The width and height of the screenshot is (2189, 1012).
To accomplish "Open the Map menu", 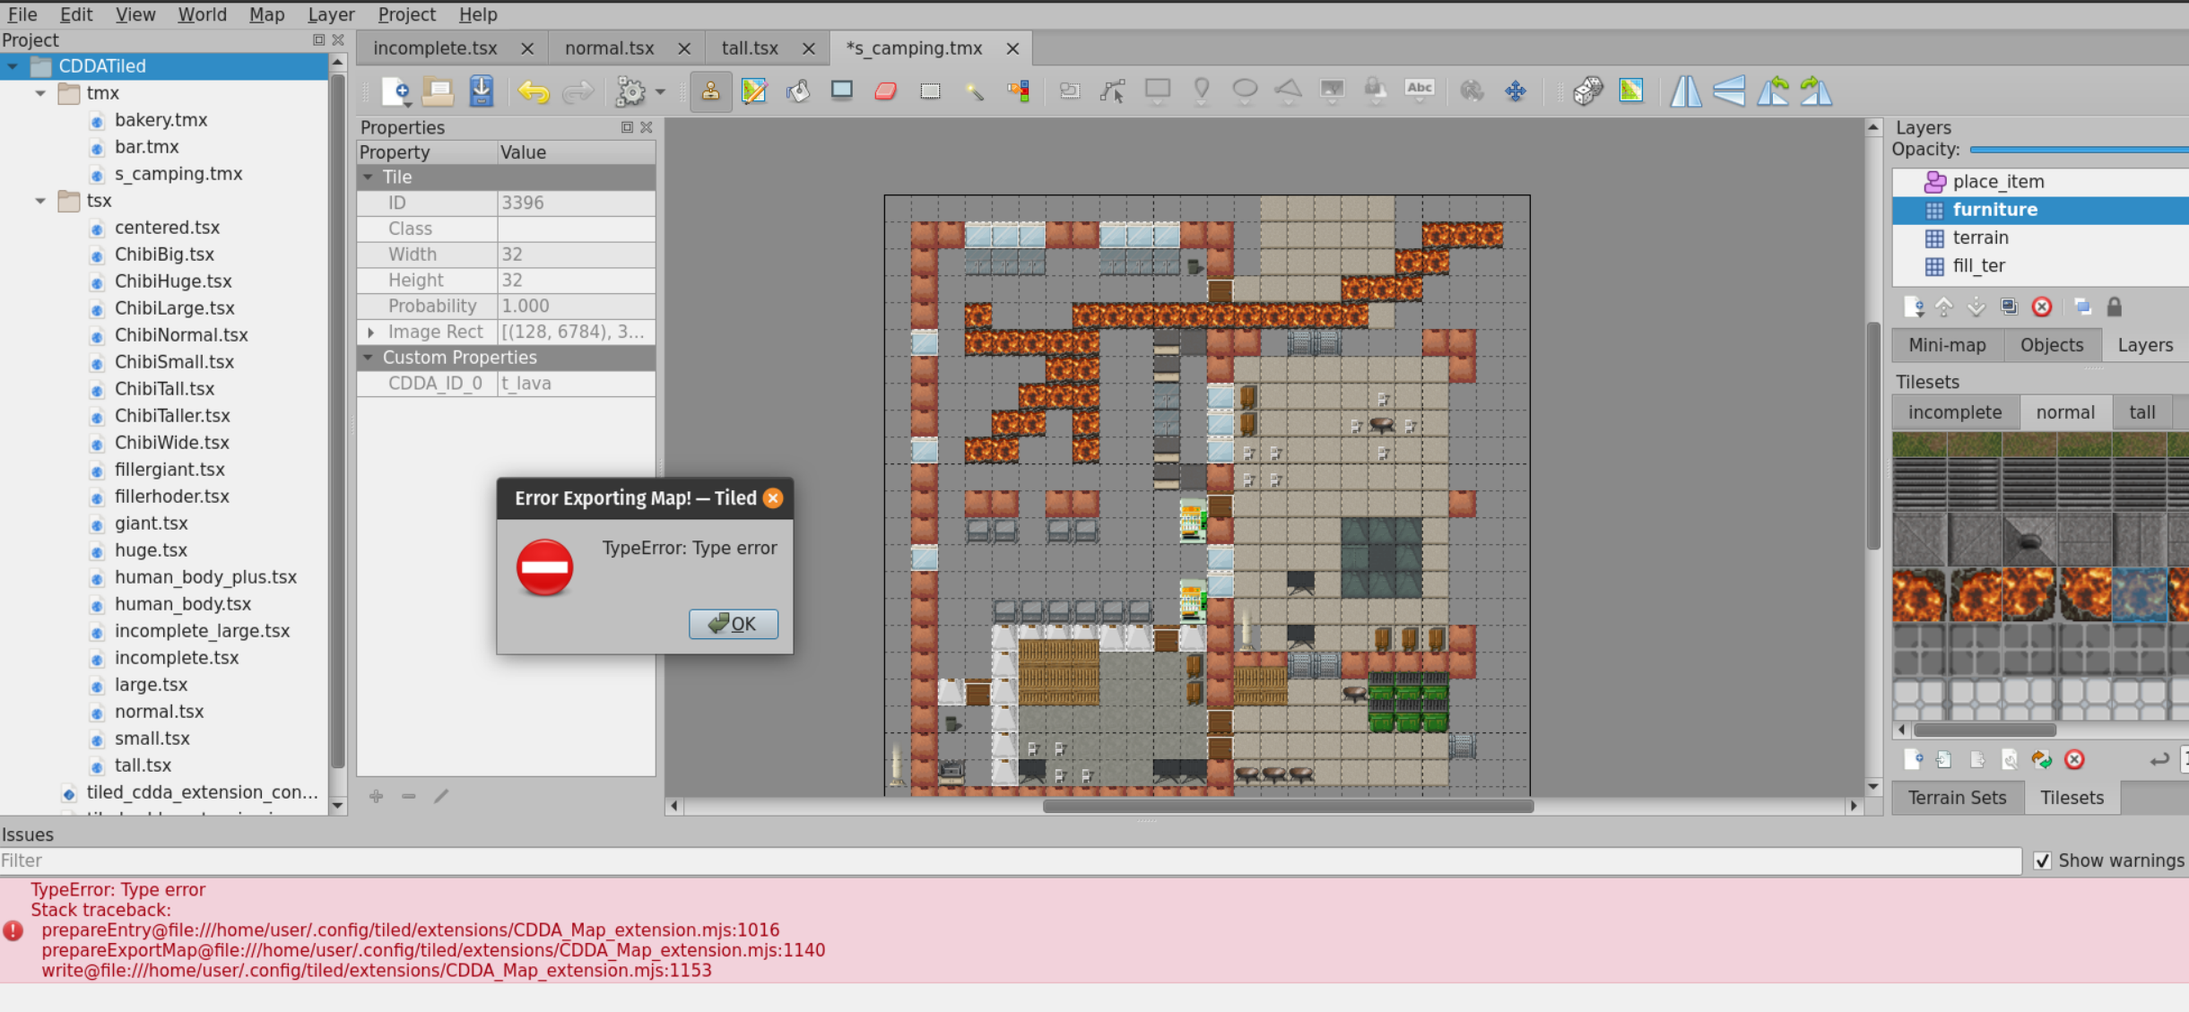I will tap(266, 13).
